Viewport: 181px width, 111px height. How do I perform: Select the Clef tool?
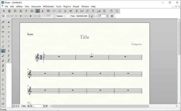26,11
